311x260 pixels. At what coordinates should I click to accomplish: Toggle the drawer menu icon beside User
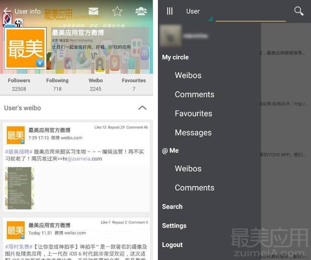tap(169, 11)
